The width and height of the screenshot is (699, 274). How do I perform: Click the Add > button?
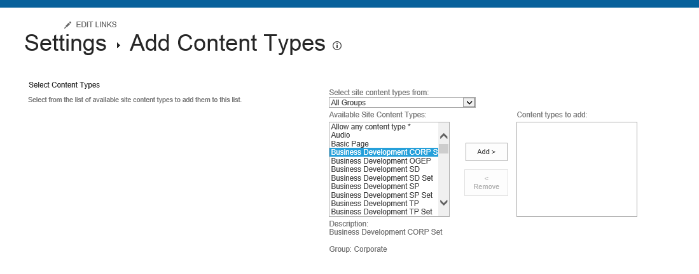[486, 152]
